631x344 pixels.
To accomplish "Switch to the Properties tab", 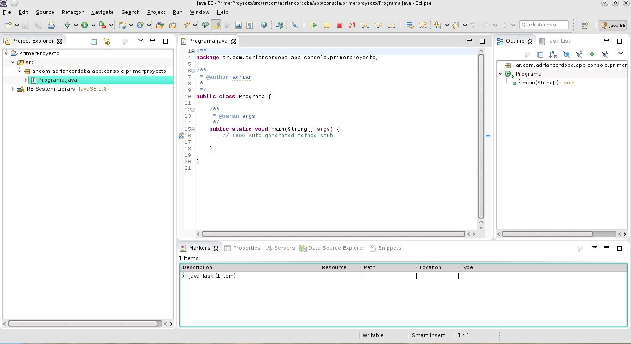I will click(242, 248).
